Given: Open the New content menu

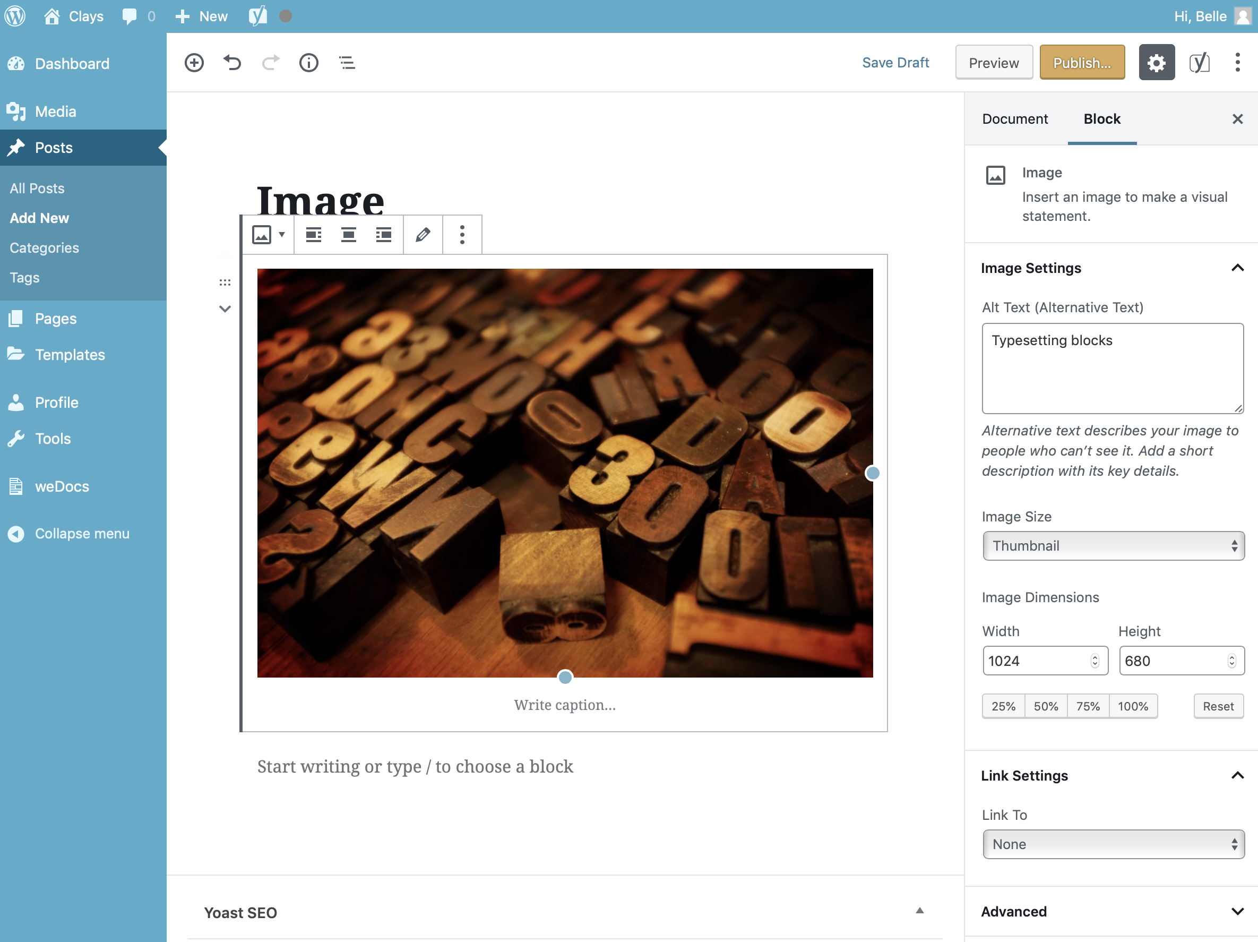Looking at the screenshot, I should click(x=202, y=16).
